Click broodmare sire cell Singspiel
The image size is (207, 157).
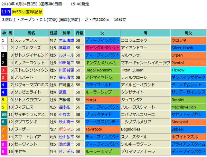188,122
